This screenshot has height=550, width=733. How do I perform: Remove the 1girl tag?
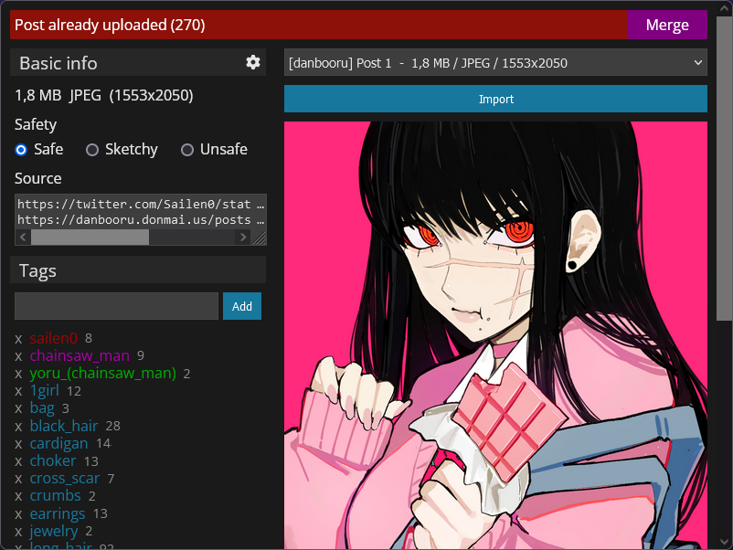[18, 392]
